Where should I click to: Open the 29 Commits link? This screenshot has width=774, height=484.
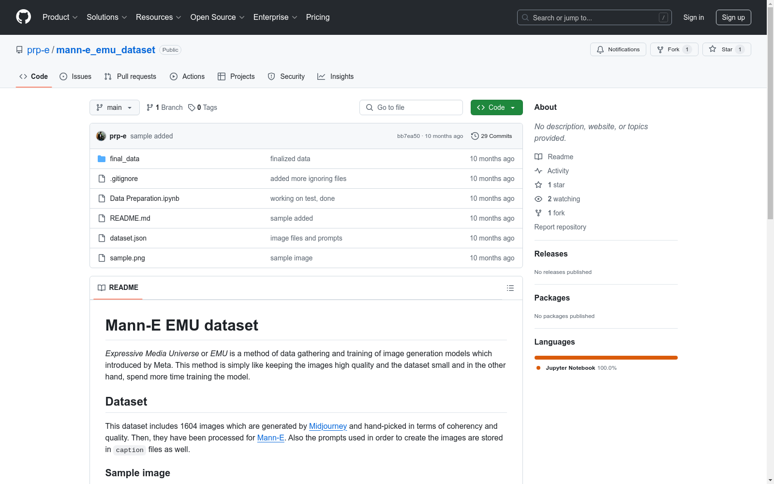coord(491,136)
